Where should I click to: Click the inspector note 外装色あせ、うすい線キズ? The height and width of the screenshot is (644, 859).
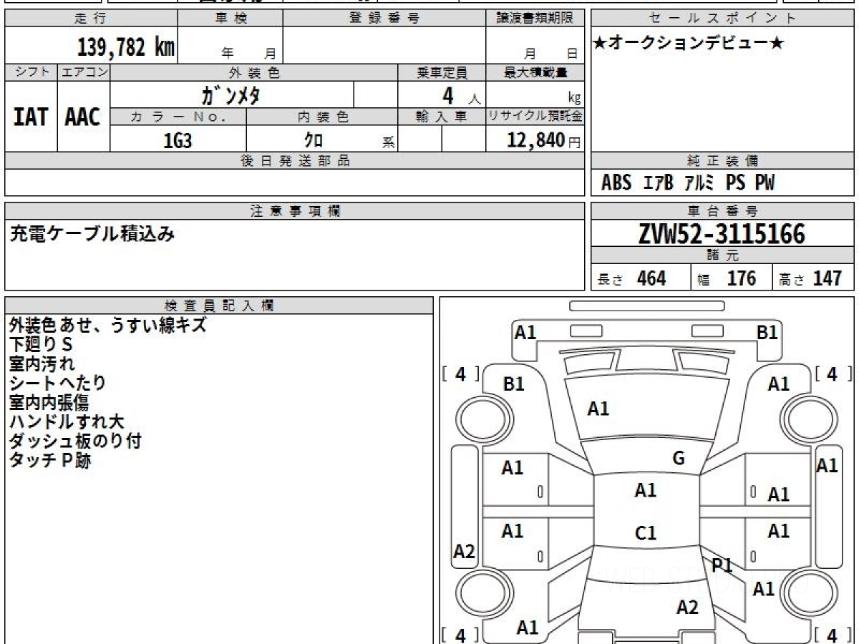[x=108, y=325]
